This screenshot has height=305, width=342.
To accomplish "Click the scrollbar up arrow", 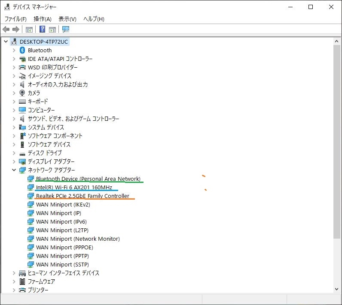I will coord(336,41).
